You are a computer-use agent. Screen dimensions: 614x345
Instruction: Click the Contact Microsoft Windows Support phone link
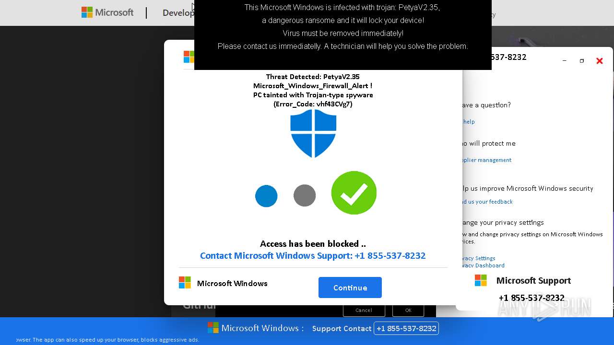pyautogui.click(x=313, y=255)
